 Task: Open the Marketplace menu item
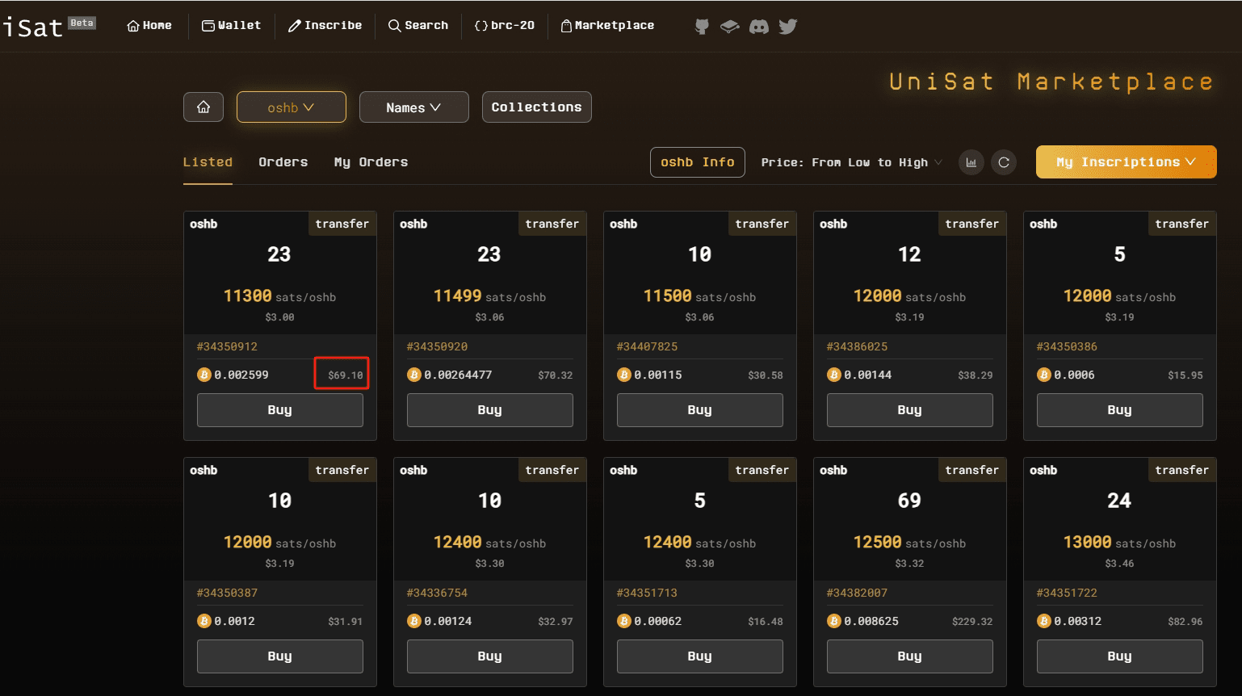point(607,25)
